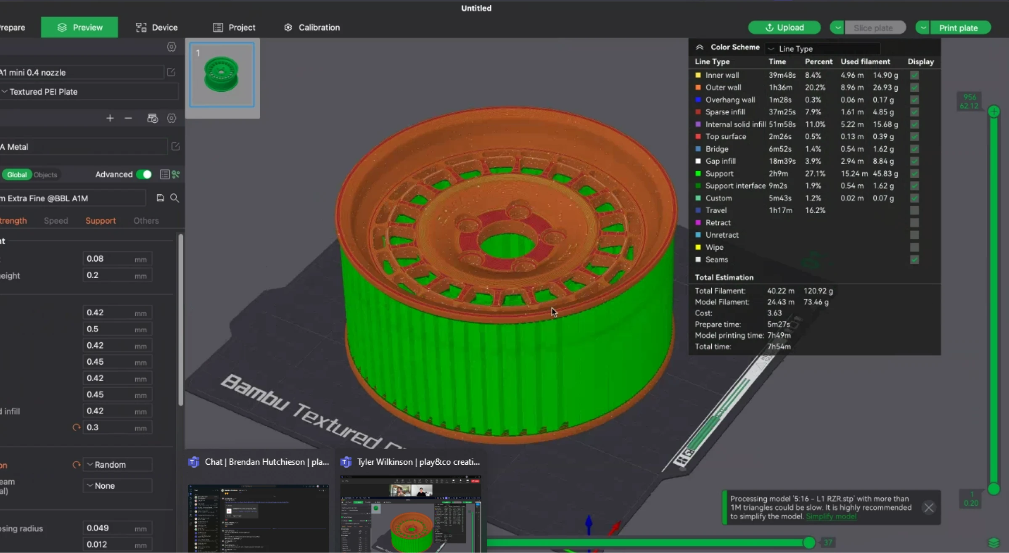Open printer settings with the gear icon
Viewport: 1009px width, 553px height.
[x=172, y=47]
